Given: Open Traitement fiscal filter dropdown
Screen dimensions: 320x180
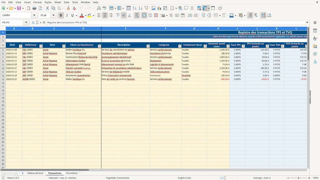Looking at the screenshot, I should point(205,46).
